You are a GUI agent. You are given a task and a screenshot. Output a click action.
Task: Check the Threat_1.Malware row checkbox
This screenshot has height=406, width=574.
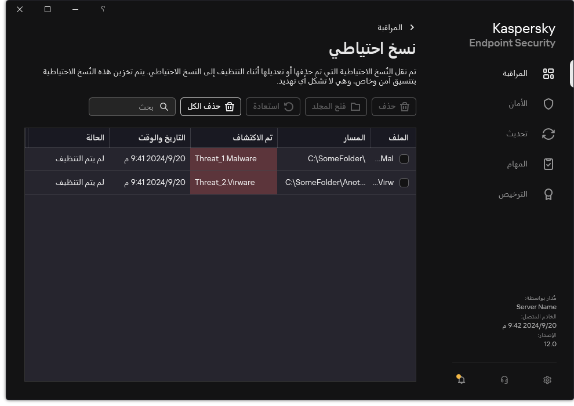[404, 158]
